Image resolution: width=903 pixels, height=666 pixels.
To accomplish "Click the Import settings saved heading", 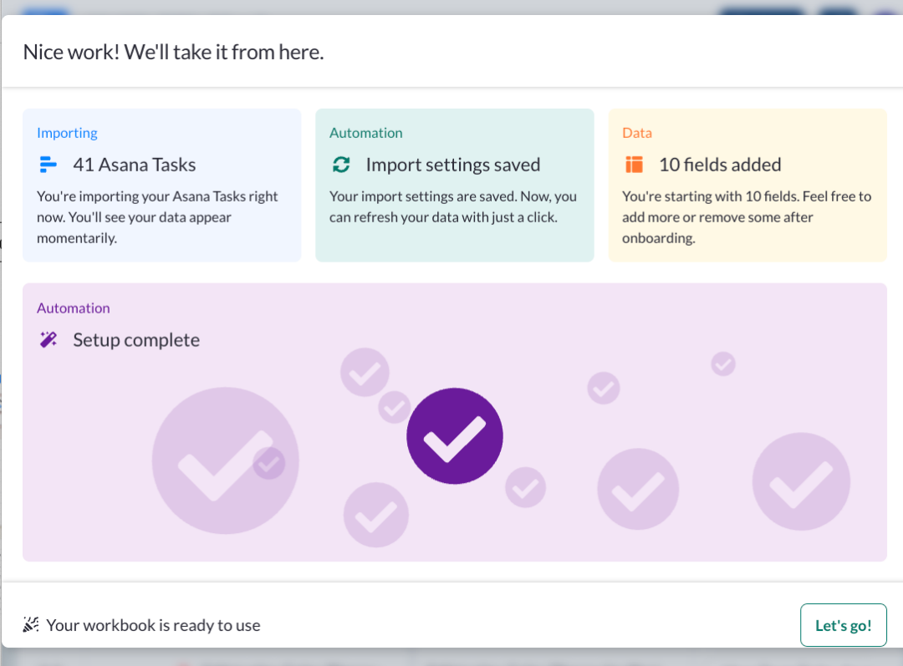I will coord(453,165).
